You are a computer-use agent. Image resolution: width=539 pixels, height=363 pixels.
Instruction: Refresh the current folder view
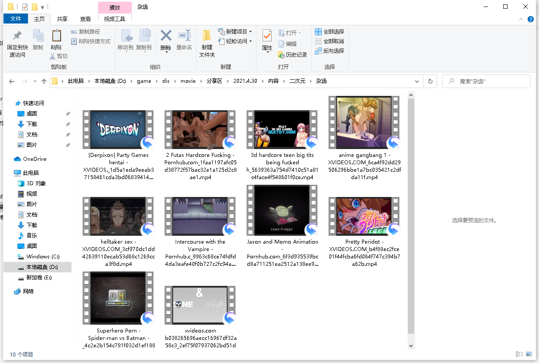tap(430, 81)
